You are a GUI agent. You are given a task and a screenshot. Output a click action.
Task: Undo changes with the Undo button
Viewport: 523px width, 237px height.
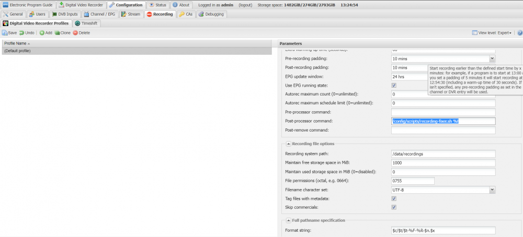click(x=27, y=33)
